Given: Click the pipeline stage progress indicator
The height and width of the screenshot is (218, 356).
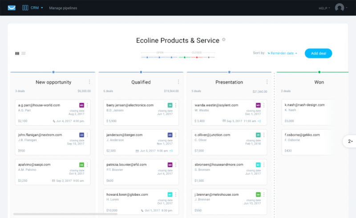Looking at the screenshot, I should tap(178, 57).
